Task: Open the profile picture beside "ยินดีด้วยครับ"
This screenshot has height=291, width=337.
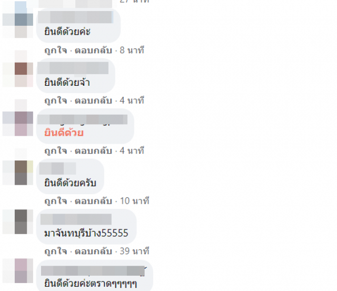Action: [x=18, y=167]
